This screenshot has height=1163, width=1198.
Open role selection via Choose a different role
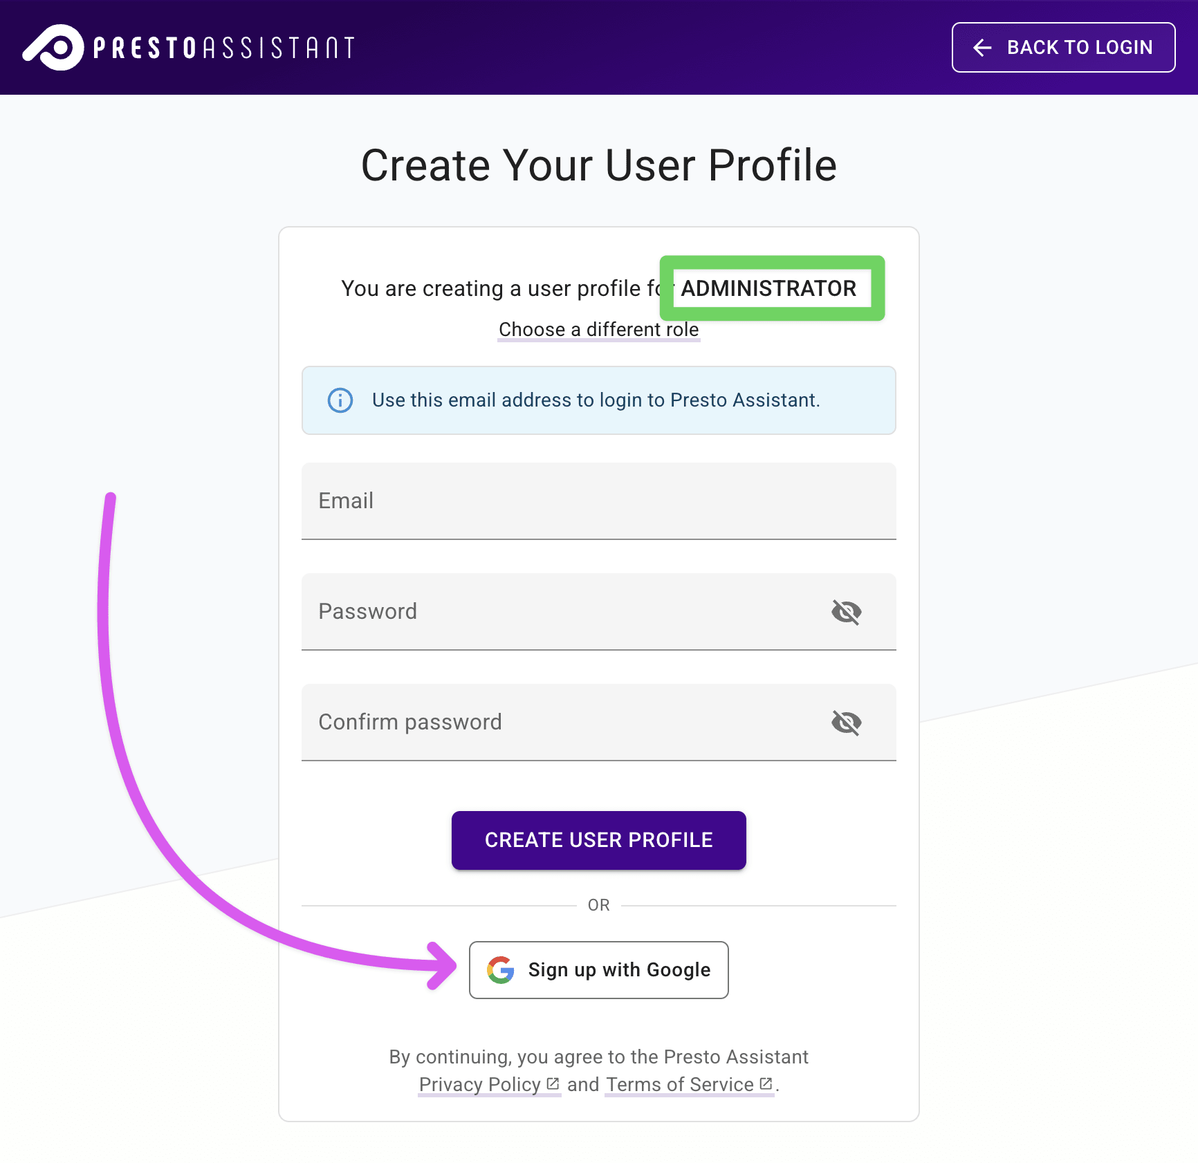click(x=598, y=330)
